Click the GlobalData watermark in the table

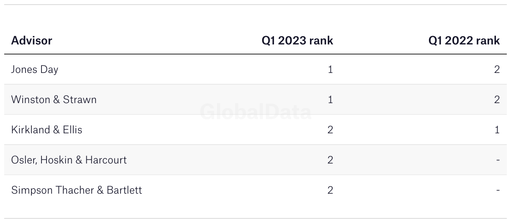(255, 112)
